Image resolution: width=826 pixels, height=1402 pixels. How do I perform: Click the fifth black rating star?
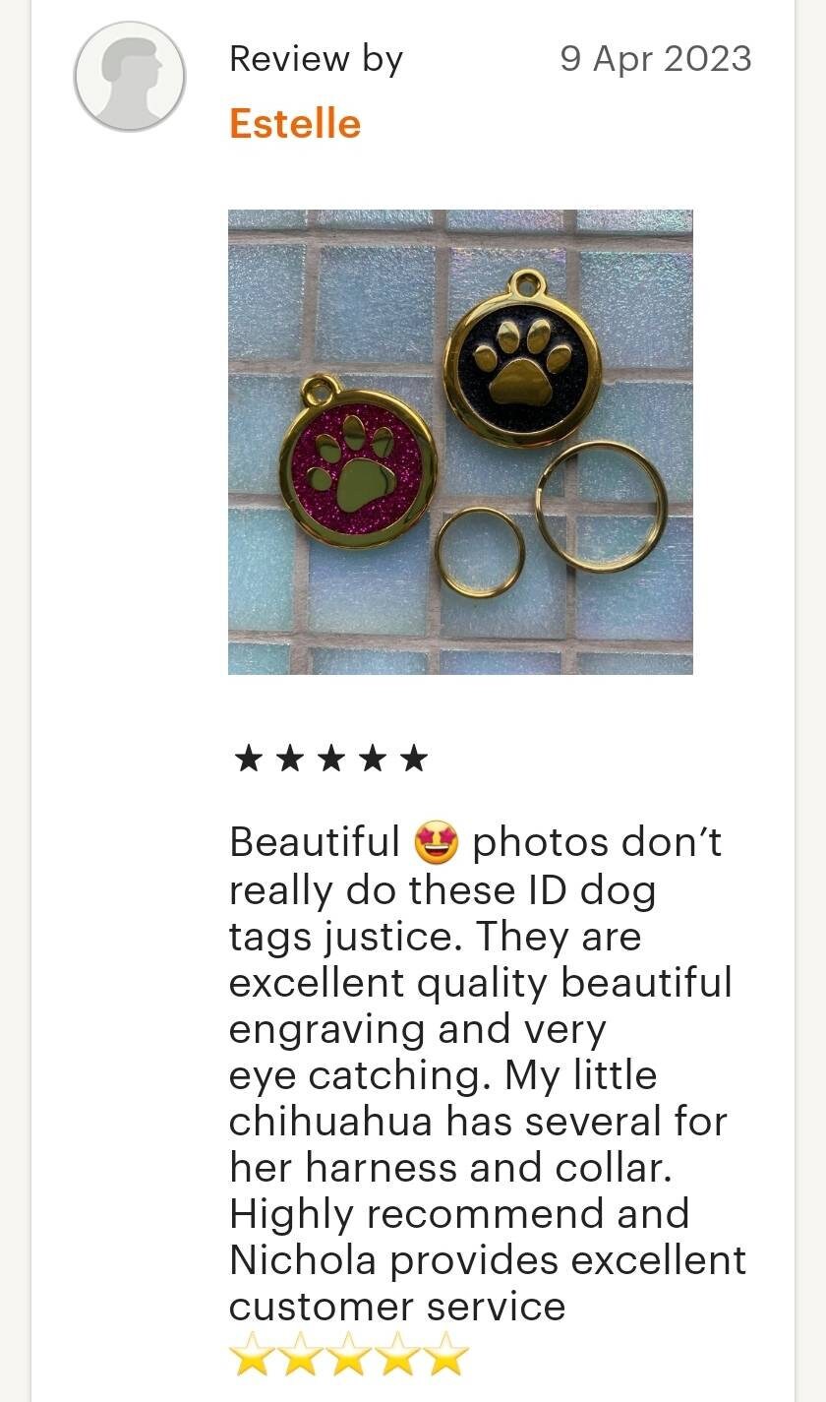414,758
